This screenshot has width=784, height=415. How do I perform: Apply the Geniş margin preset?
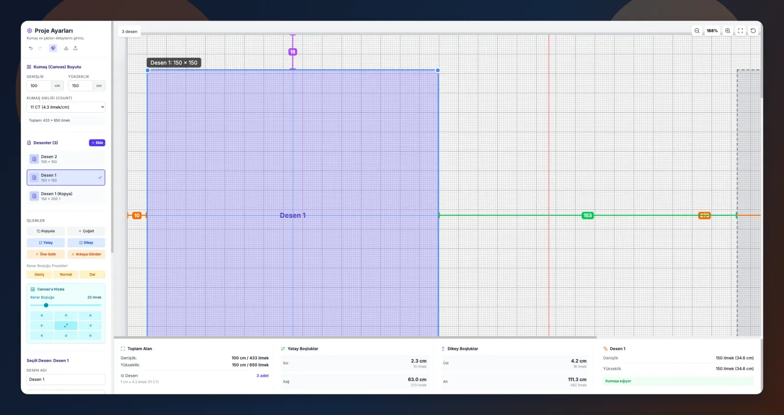point(39,275)
